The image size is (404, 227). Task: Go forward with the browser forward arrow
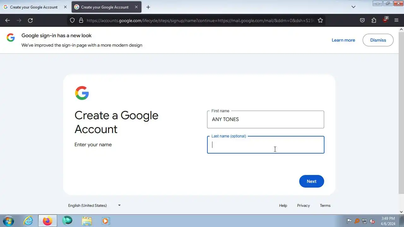tap(19, 20)
